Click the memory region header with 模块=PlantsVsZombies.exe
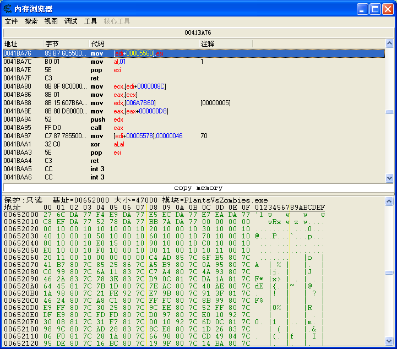The height and width of the screenshot is (349, 397). 135,200
